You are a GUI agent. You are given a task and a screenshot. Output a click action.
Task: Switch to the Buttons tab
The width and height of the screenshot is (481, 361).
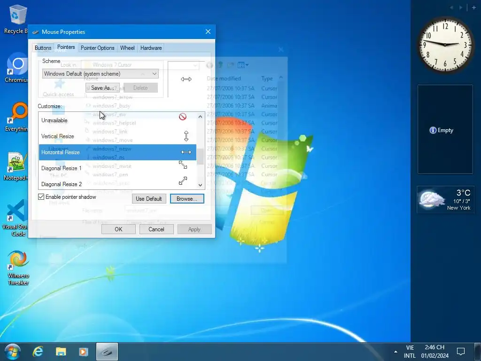click(x=43, y=48)
